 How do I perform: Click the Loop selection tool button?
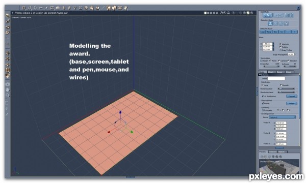263,32
